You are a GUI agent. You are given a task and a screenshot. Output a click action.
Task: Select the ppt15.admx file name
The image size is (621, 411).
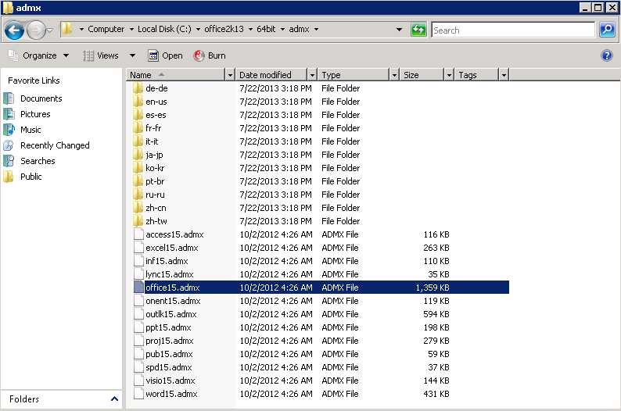pyautogui.click(x=168, y=327)
